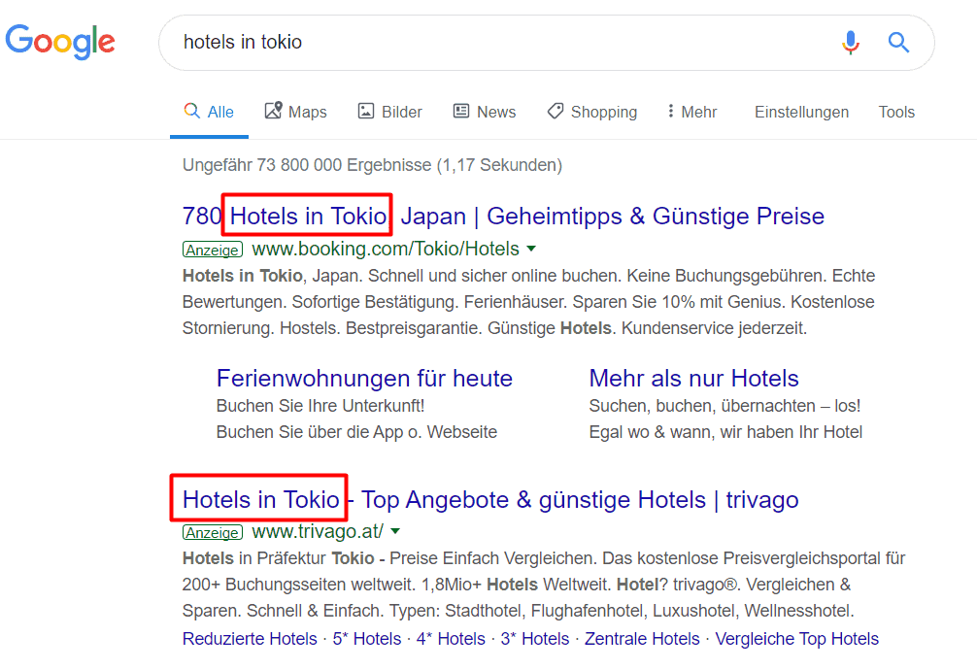This screenshot has width=977, height=670.
Task: Open 'Vergleiche Top Hotels' sitelink
Action: tap(796, 639)
